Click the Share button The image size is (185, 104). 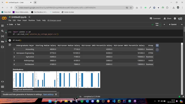click(167, 18)
